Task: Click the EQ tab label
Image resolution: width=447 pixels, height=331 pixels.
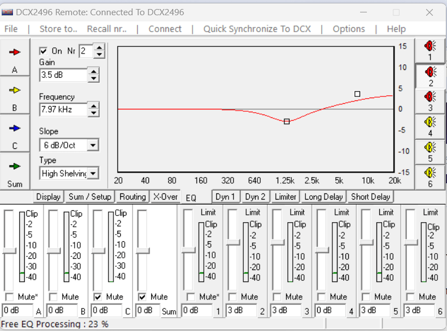Action: [191, 198]
